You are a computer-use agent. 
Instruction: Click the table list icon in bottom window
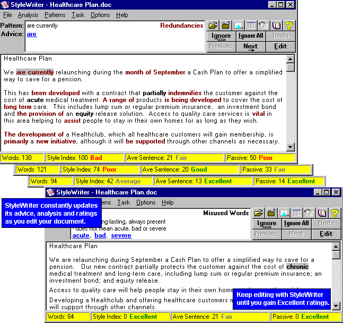tap(296, 213)
